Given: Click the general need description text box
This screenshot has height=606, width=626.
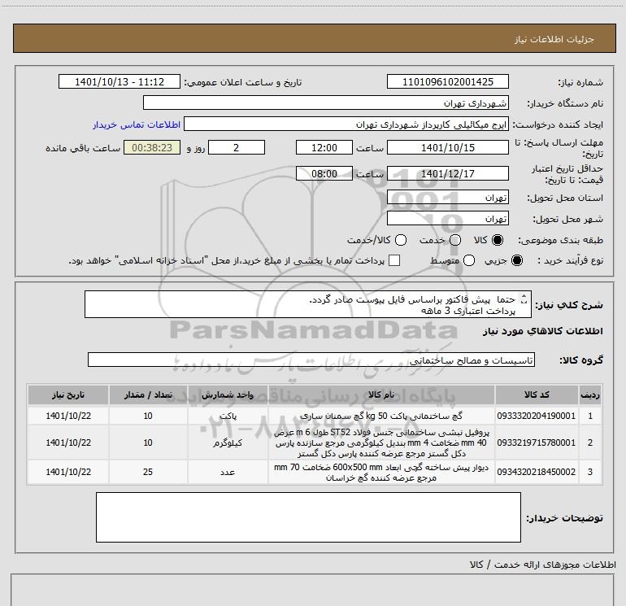Looking at the screenshot, I should coord(308,304).
